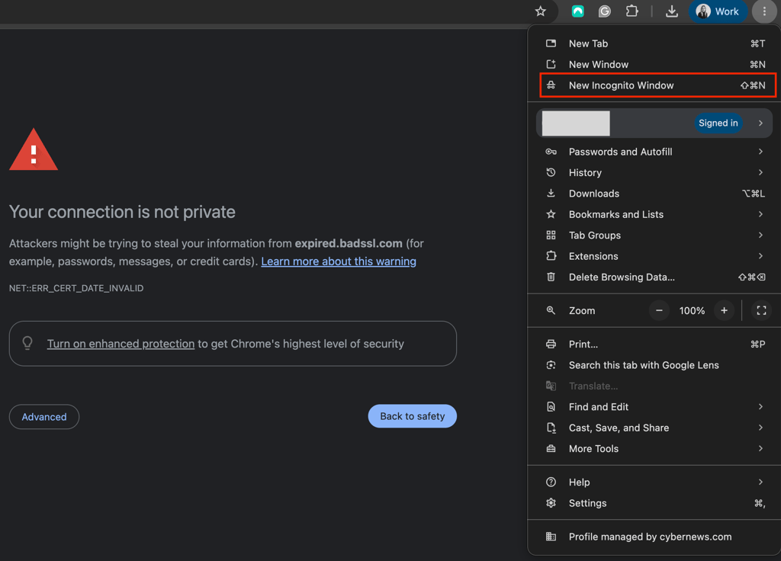Click the Work profile button

click(717, 11)
